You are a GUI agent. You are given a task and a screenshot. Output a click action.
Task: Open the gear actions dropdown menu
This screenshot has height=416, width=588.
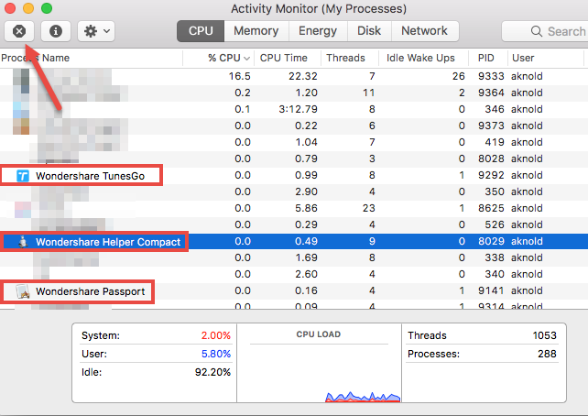click(96, 31)
